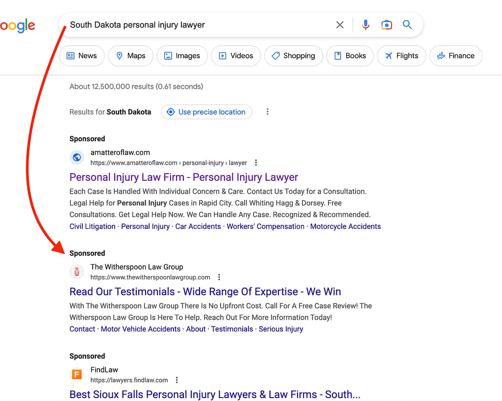Open the Civil Litigation sitelink
This screenshot has width=502, height=401.
[x=92, y=226]
